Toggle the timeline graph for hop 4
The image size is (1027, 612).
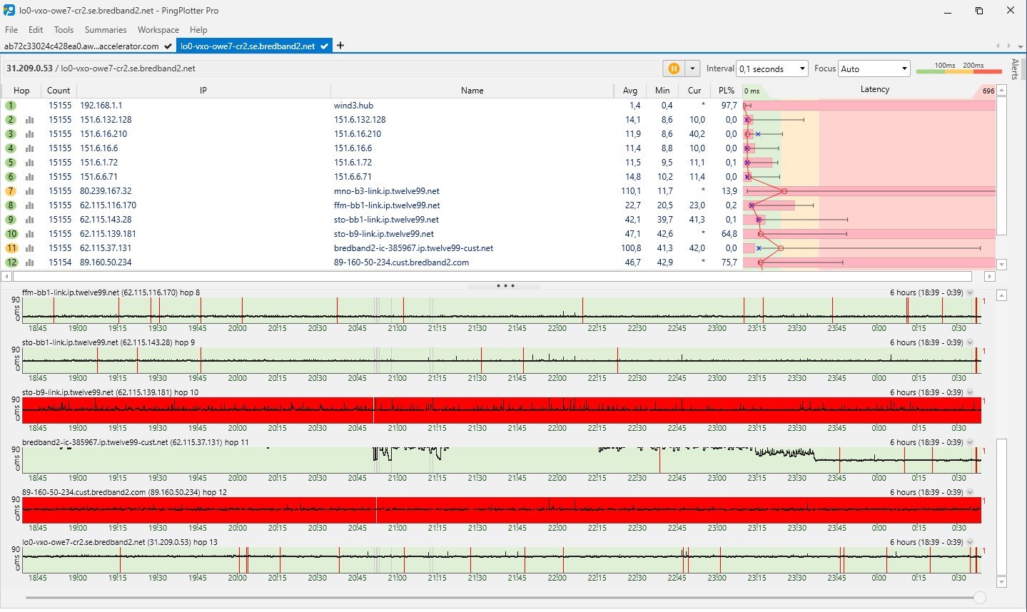30,148
